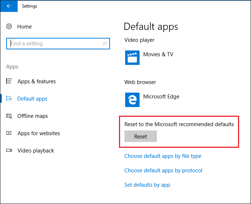Viewport: 251px width, 204px height.
Task: Open Home settings page
Action: [x=25, y=27]
